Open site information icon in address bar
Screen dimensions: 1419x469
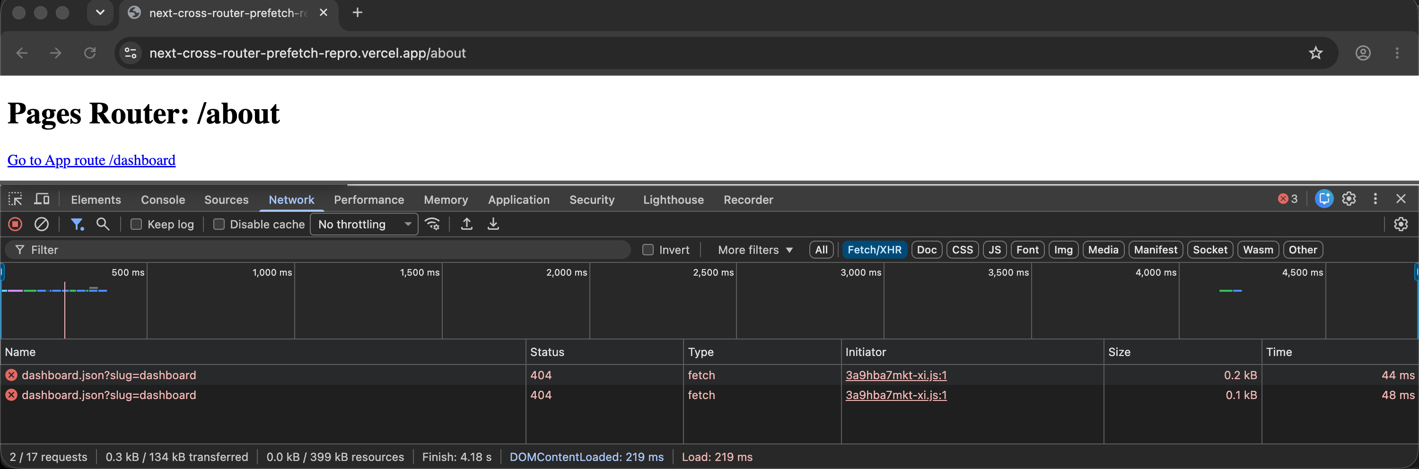pos(131,53)
